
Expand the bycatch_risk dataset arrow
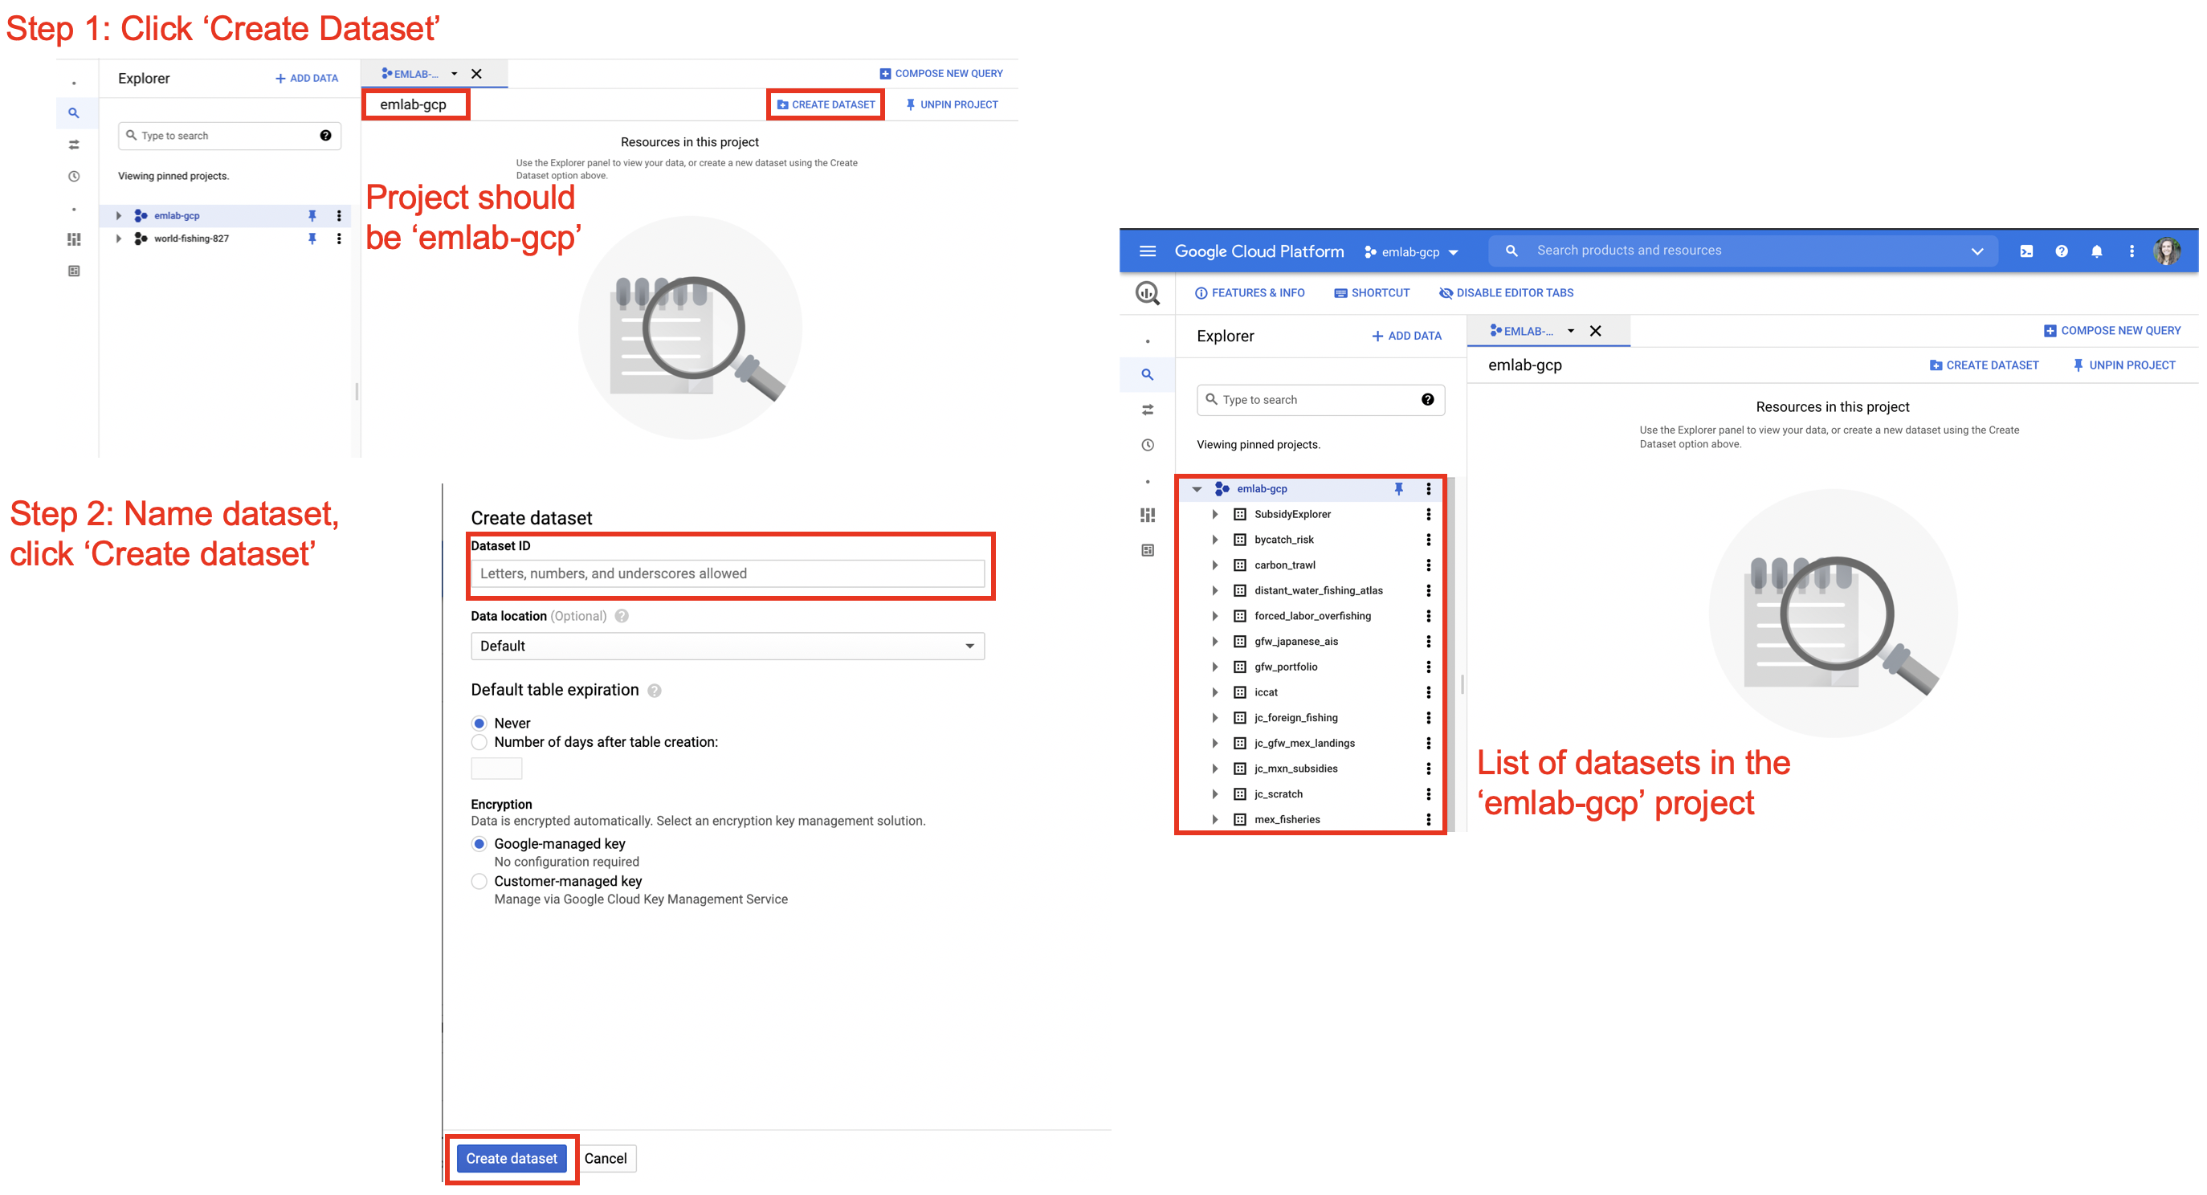coord(1215,540)
